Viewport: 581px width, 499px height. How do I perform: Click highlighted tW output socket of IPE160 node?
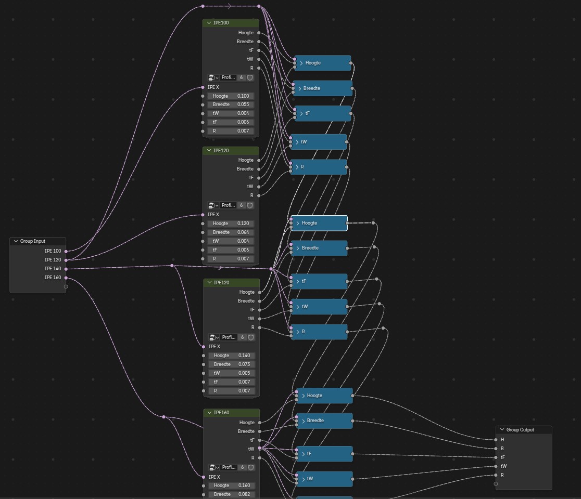[x=259, y=449]
